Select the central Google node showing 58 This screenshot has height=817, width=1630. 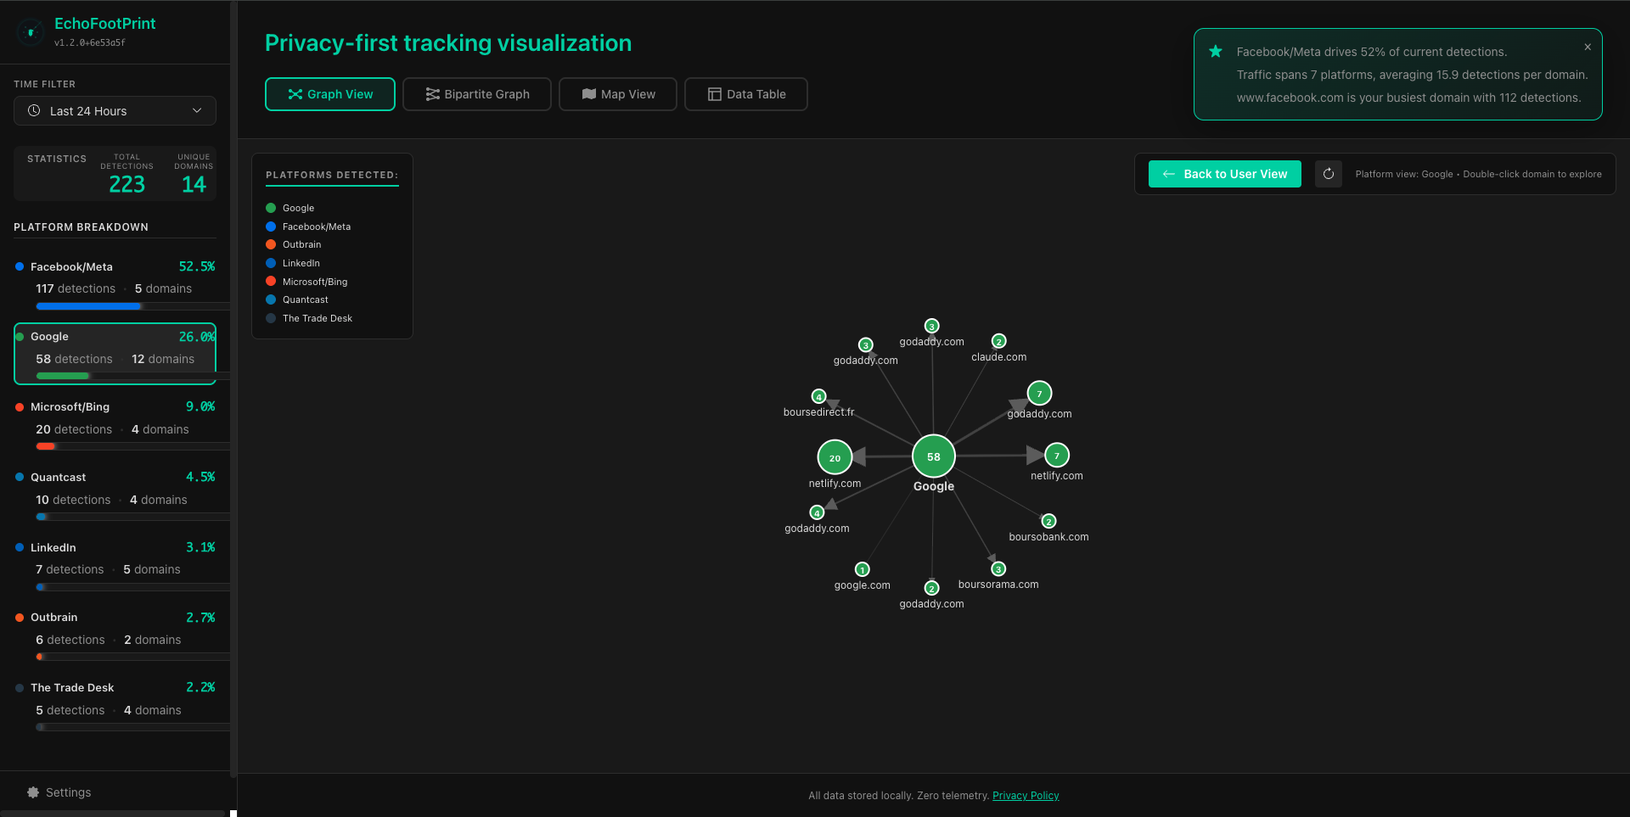[x=932, y=456]
